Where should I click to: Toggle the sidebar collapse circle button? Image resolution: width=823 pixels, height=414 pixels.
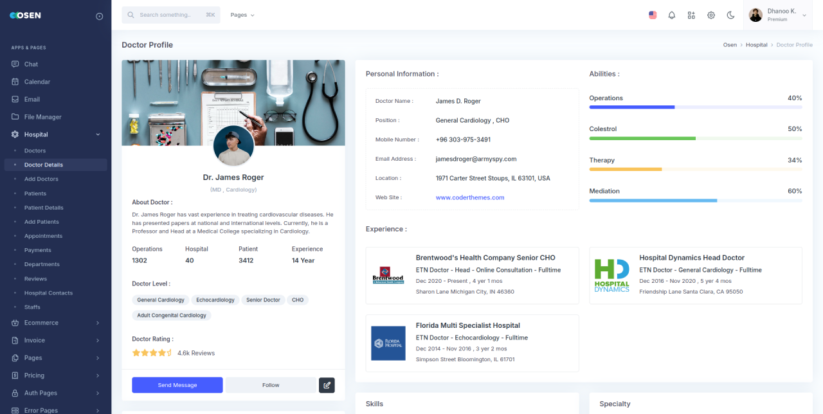[x=99, y=16]
